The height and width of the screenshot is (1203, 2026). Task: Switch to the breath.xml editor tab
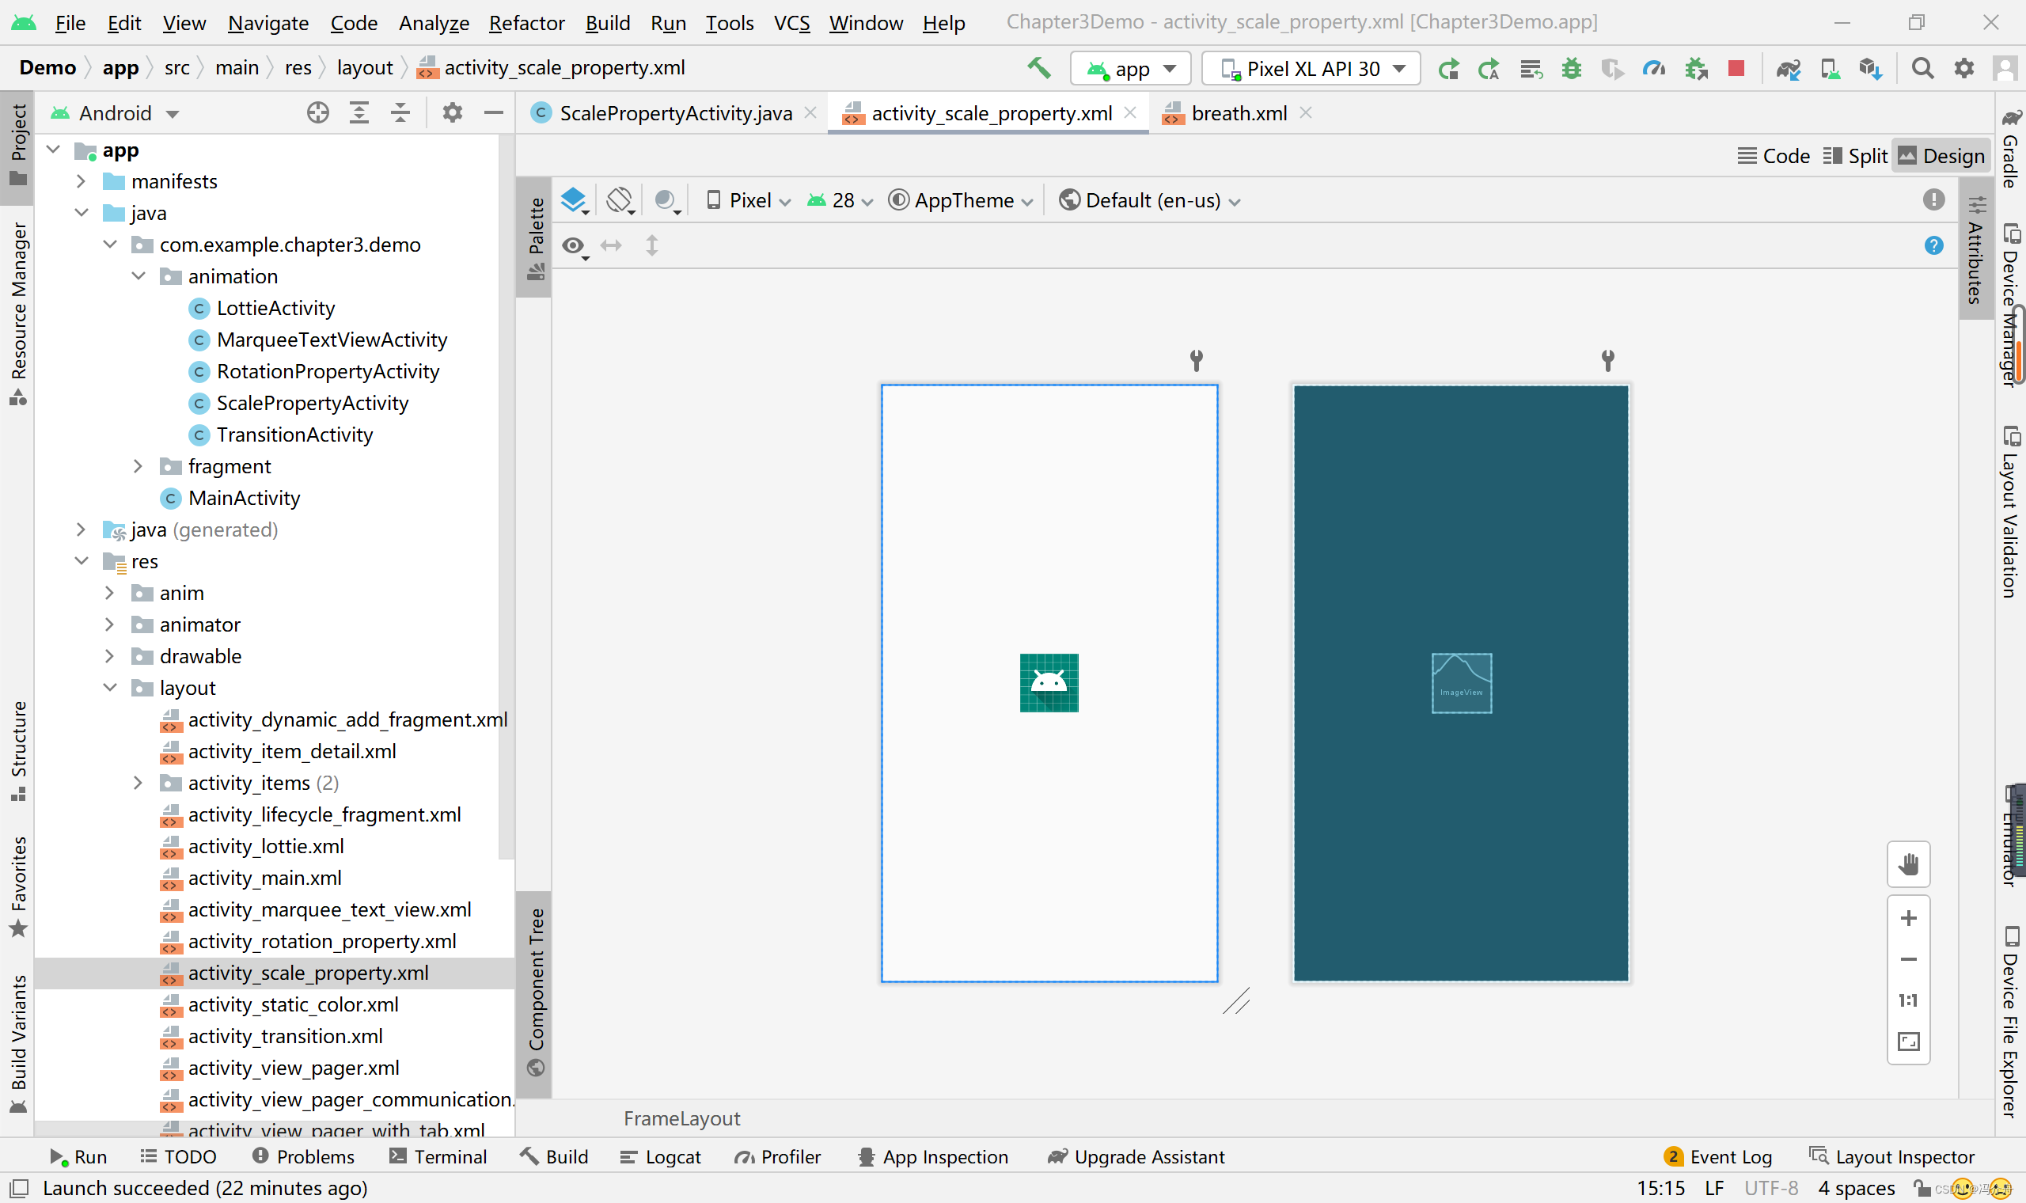(1238, 113)
